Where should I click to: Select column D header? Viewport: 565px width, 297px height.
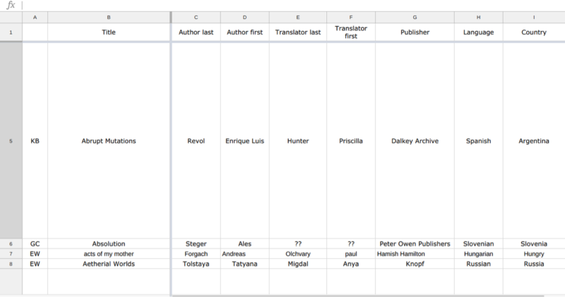244,17
